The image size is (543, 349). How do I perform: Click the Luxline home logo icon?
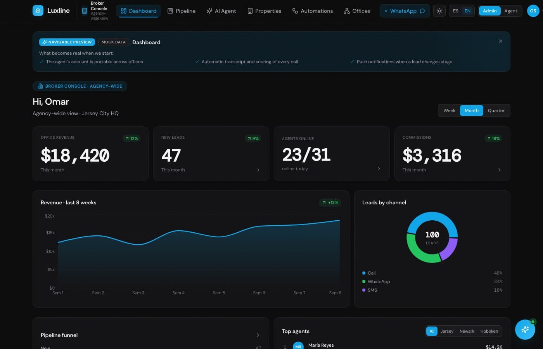coord(38,10)
